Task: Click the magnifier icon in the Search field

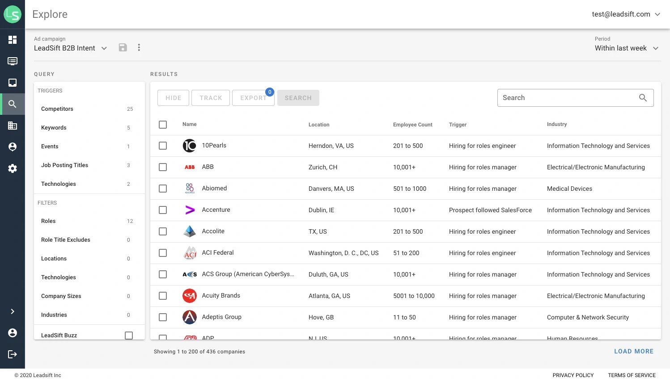Action: point(643,98)
